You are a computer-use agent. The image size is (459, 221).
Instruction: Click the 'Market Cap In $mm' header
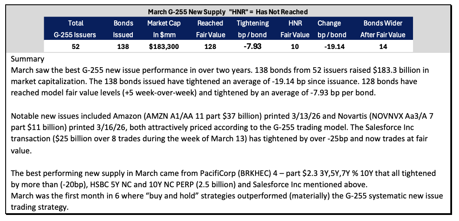[x=164, y=29]
